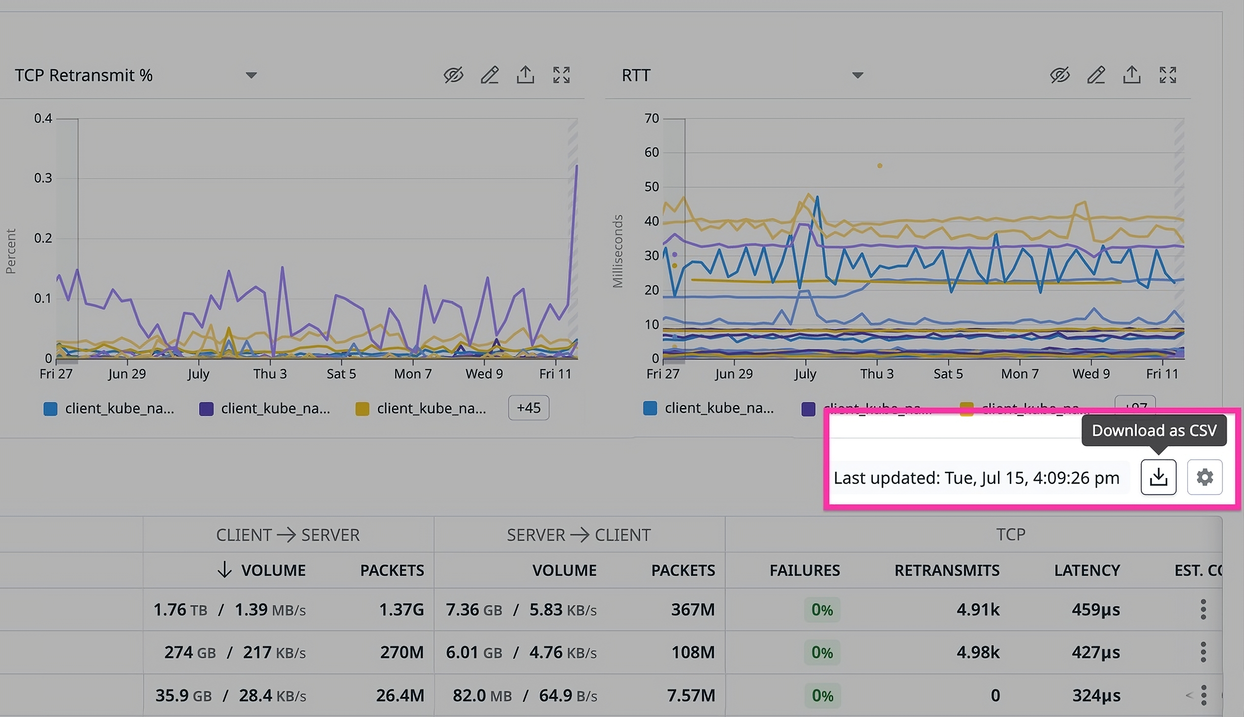
Task: Export the TCP Retransmit % chart
Action: (x=526, y=75)
